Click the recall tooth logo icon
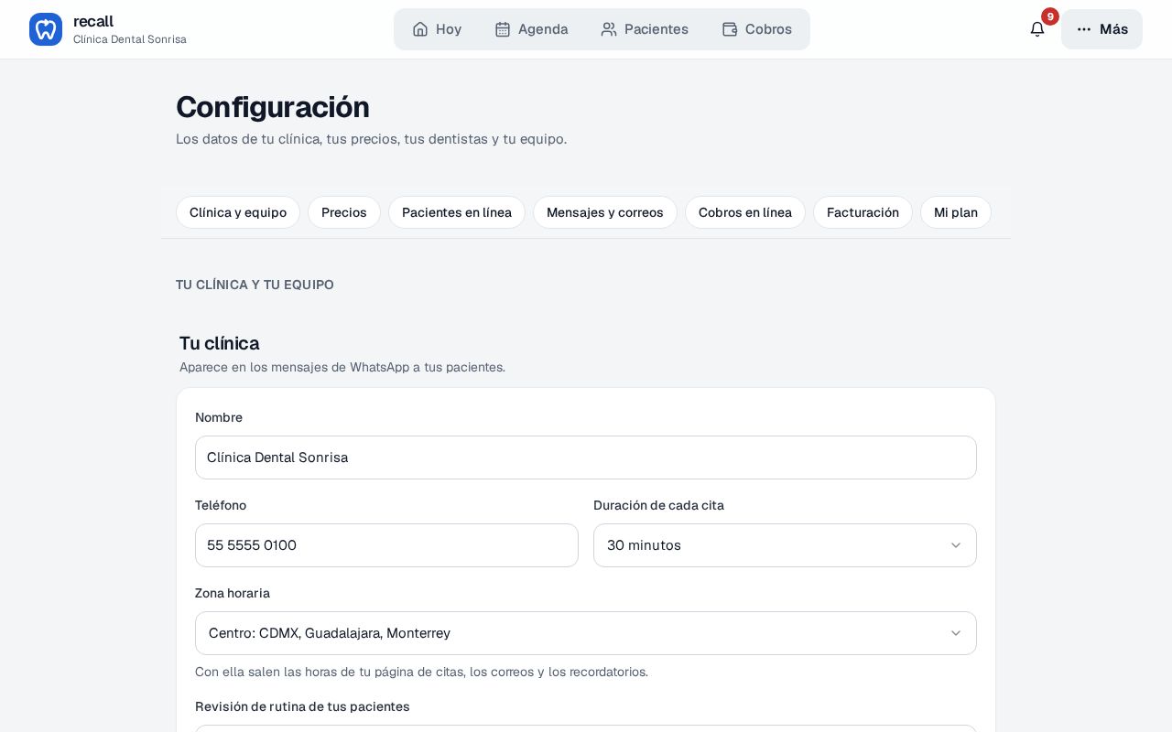Viewport: 1172px width, 732px height. (x=46, y=29)
